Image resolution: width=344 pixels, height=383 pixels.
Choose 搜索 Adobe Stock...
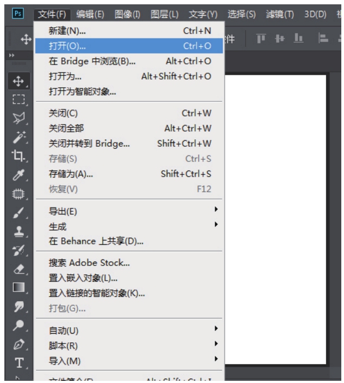(129, 263)
